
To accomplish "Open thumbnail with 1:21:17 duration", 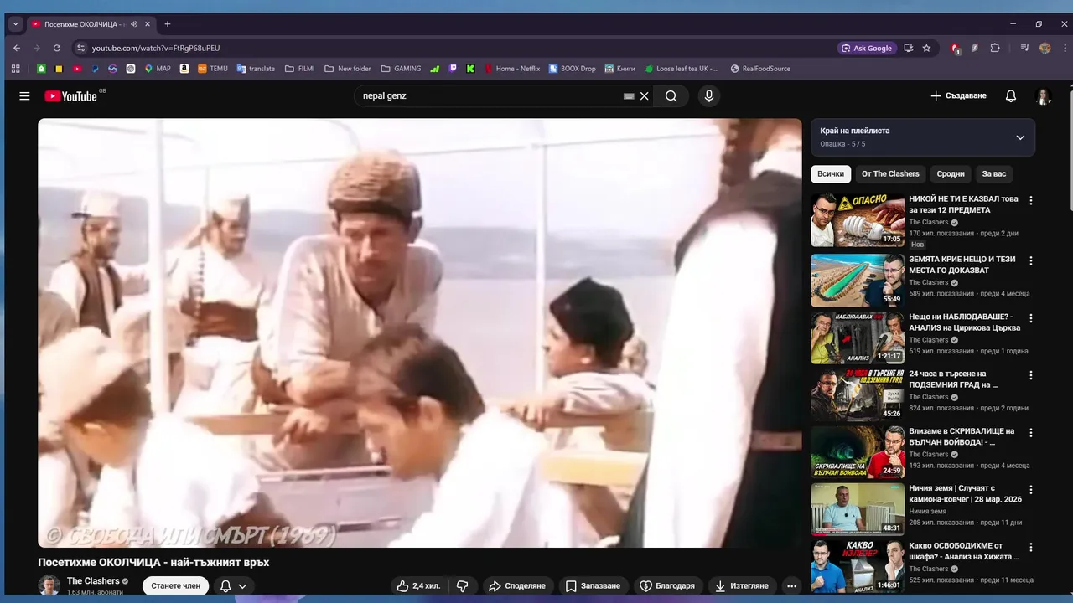I will (x=858, y=338).
